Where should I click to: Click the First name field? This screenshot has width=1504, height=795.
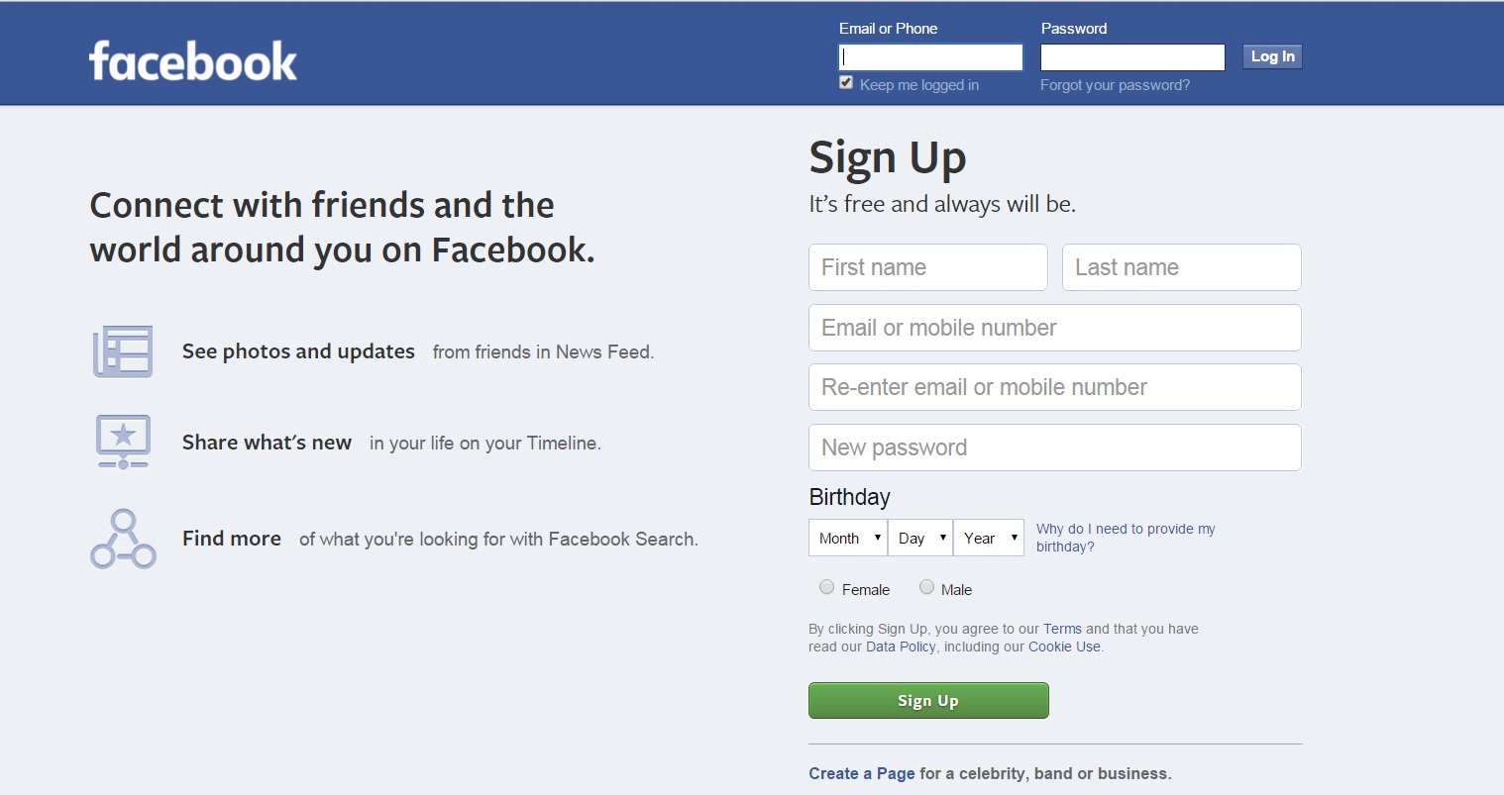[928, 267]
